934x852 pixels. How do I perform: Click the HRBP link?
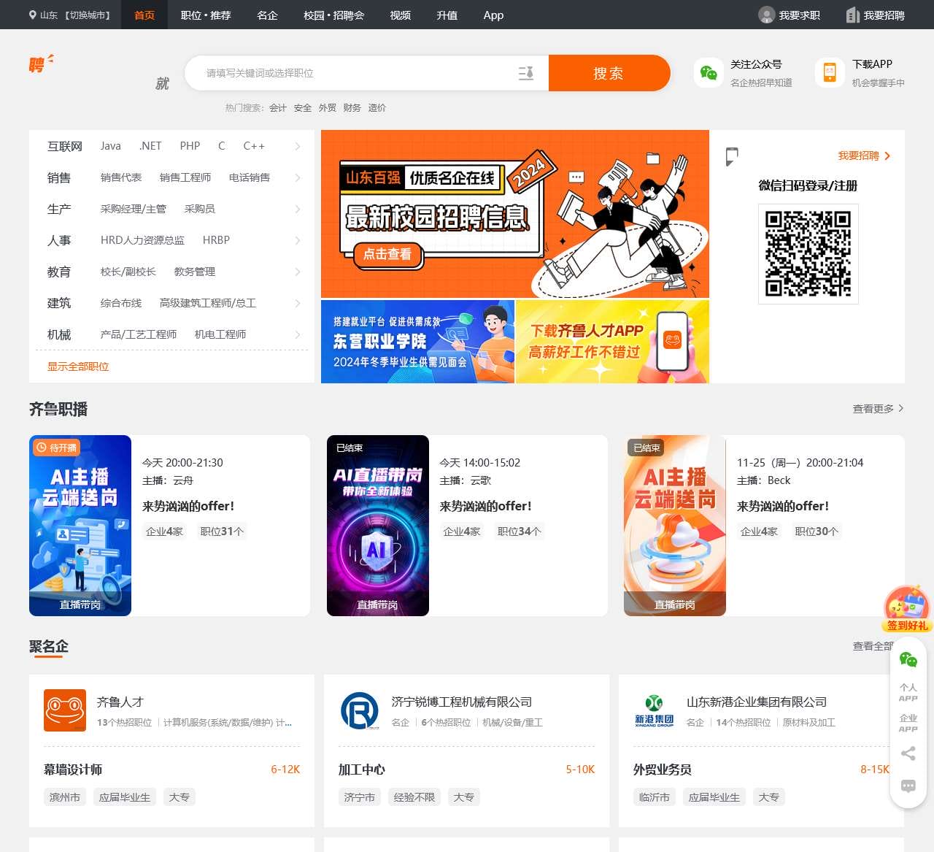[x=216, y=240]
